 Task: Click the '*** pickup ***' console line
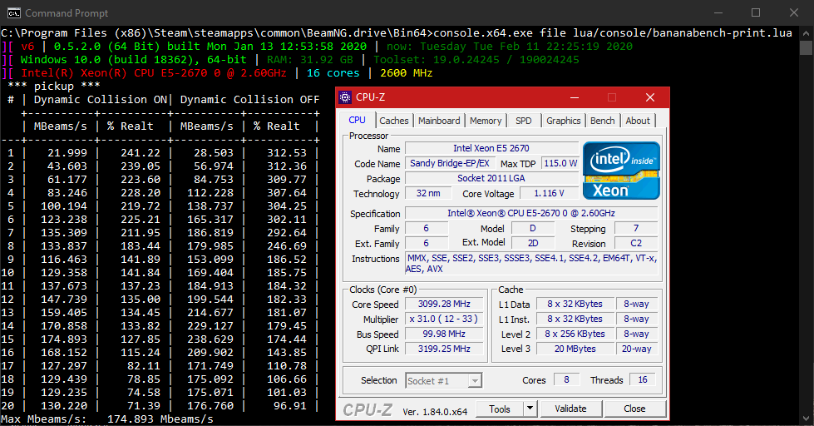click(x=54, y=87)
